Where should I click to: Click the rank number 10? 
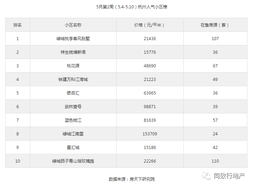pyautogui.click(x=17, y=161)
